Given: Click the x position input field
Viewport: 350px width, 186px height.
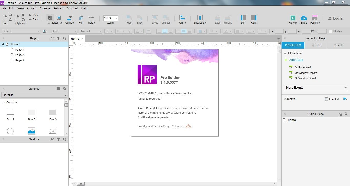Looking at the screenshot, I should point(279,31).
